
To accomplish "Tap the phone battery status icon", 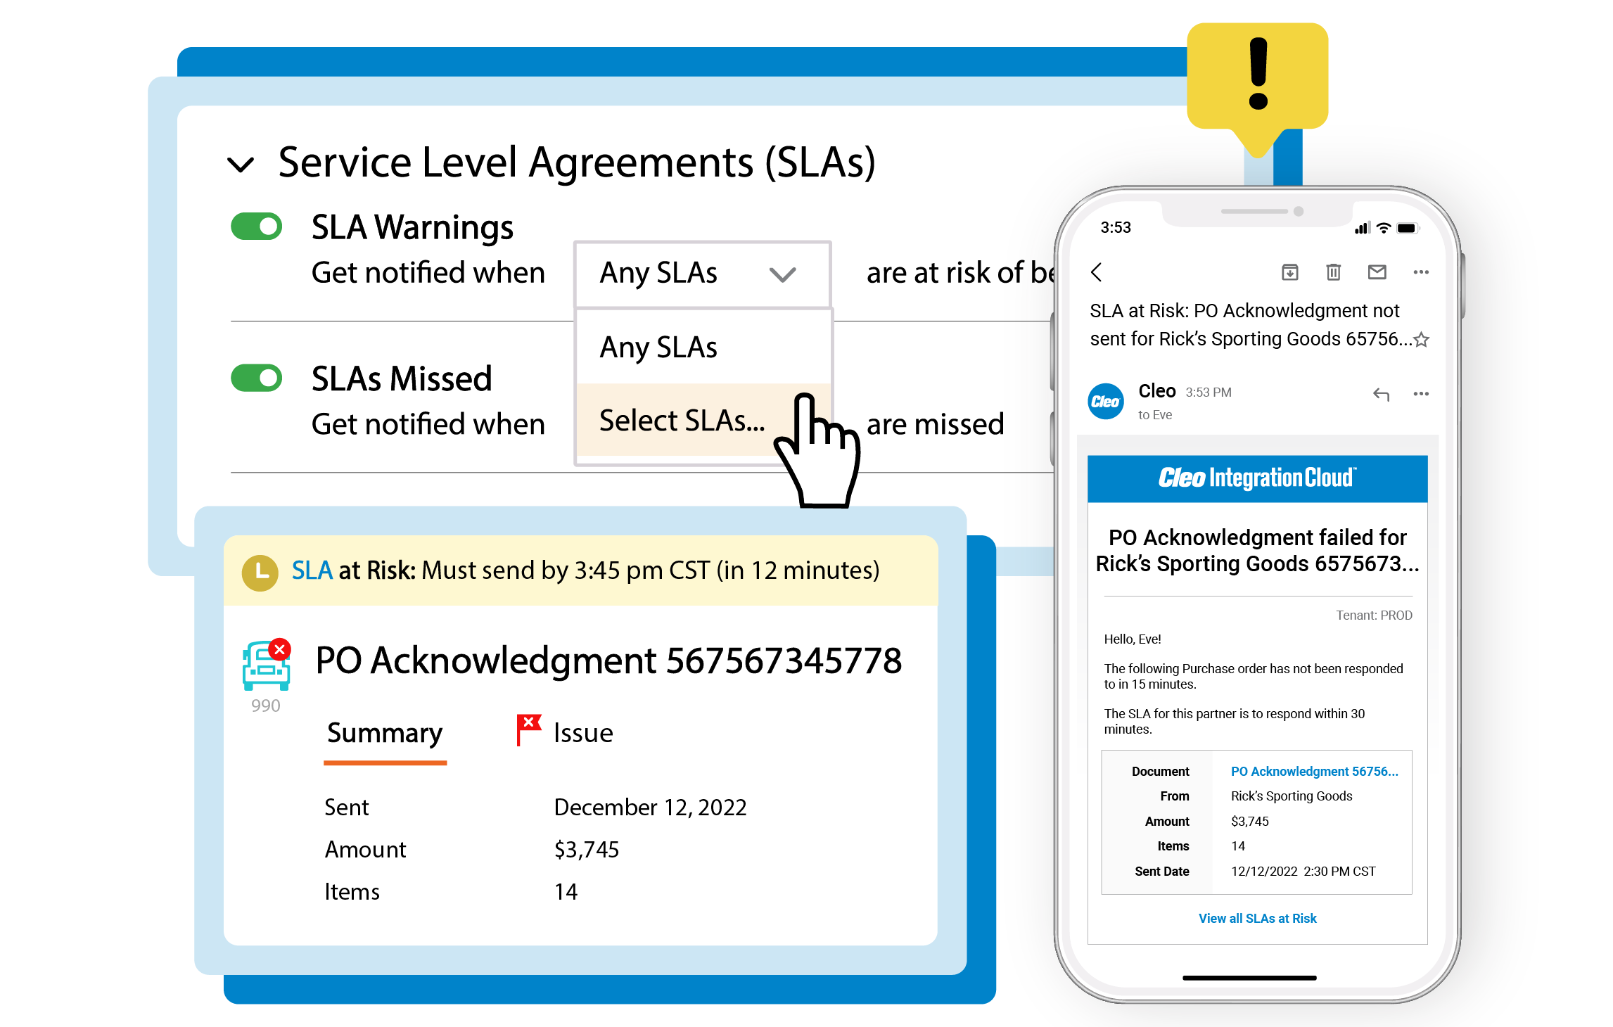I will (x=1408, y=228).
